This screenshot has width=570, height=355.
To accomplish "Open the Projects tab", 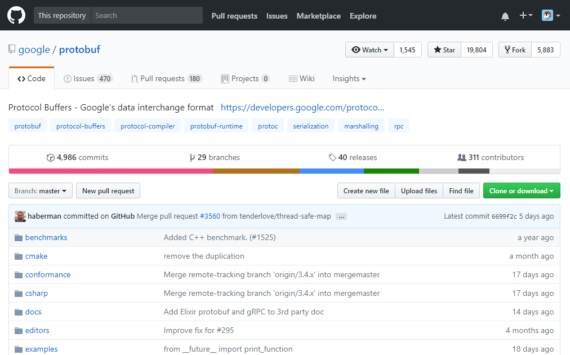I will pyautogui.click(x=246, y=78).
